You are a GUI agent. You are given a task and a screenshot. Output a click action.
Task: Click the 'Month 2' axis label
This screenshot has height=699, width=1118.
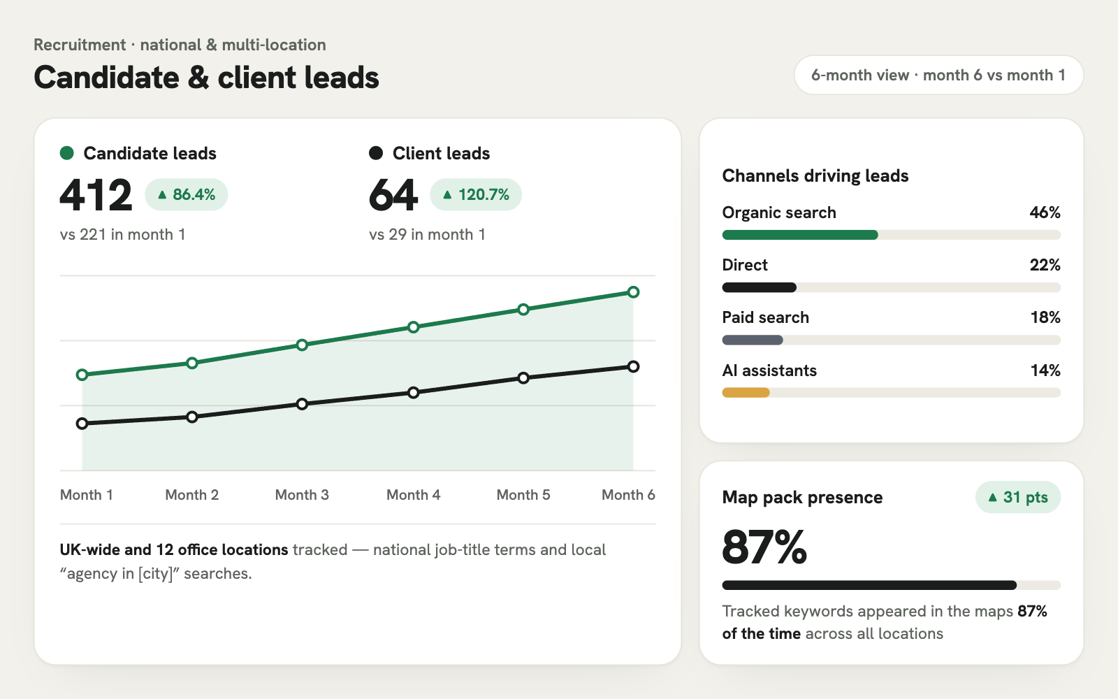pos(192,495)
